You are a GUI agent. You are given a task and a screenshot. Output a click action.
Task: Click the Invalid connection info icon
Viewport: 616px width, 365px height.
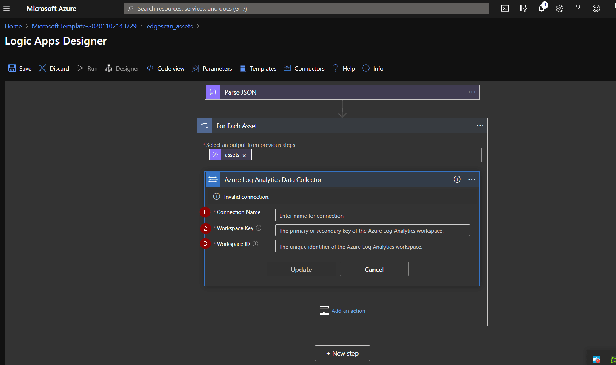217,197
